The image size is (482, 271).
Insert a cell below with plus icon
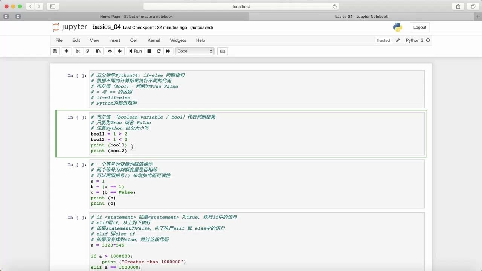(x=66, y=51)
